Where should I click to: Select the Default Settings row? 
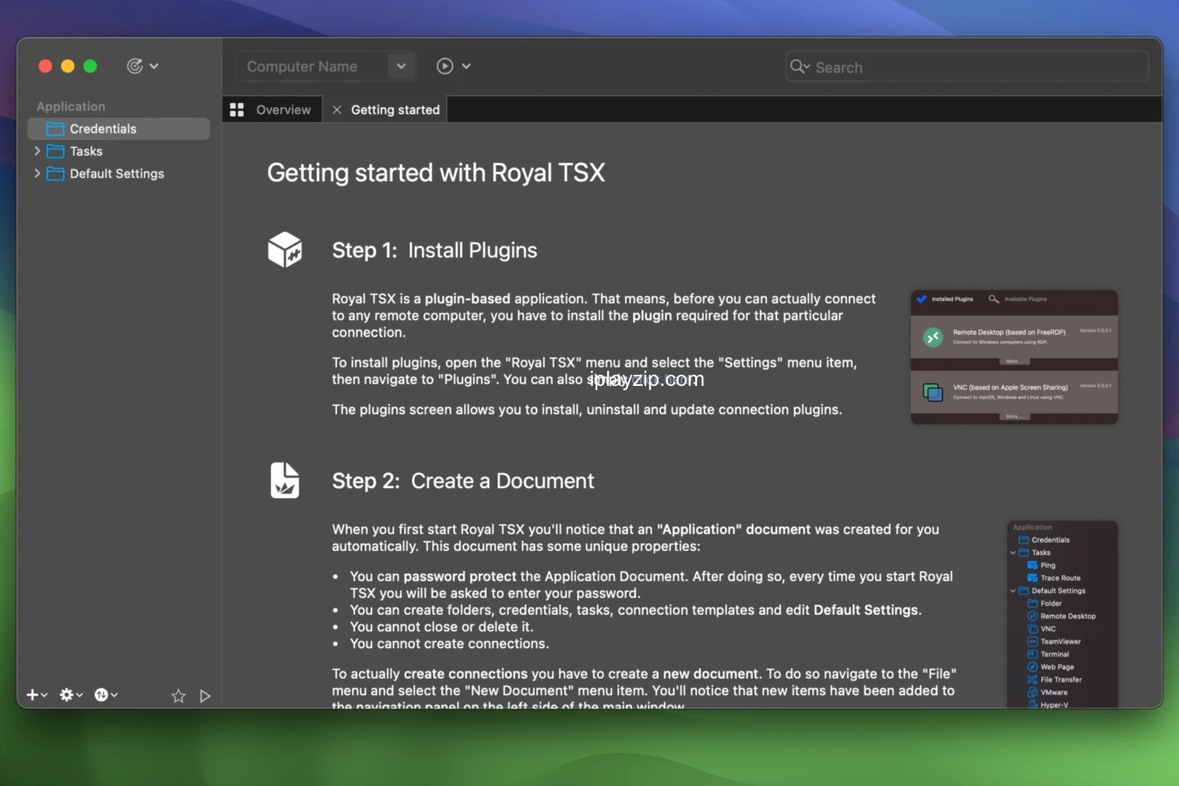click(119, 174)
